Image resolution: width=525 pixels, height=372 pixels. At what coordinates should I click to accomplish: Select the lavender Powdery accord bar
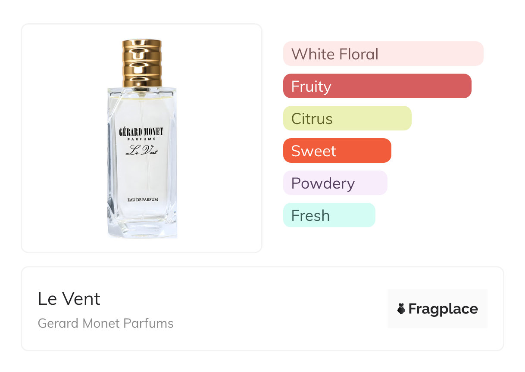[335, 183]
